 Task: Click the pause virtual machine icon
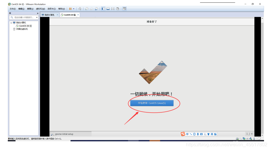tap(70, 9)
